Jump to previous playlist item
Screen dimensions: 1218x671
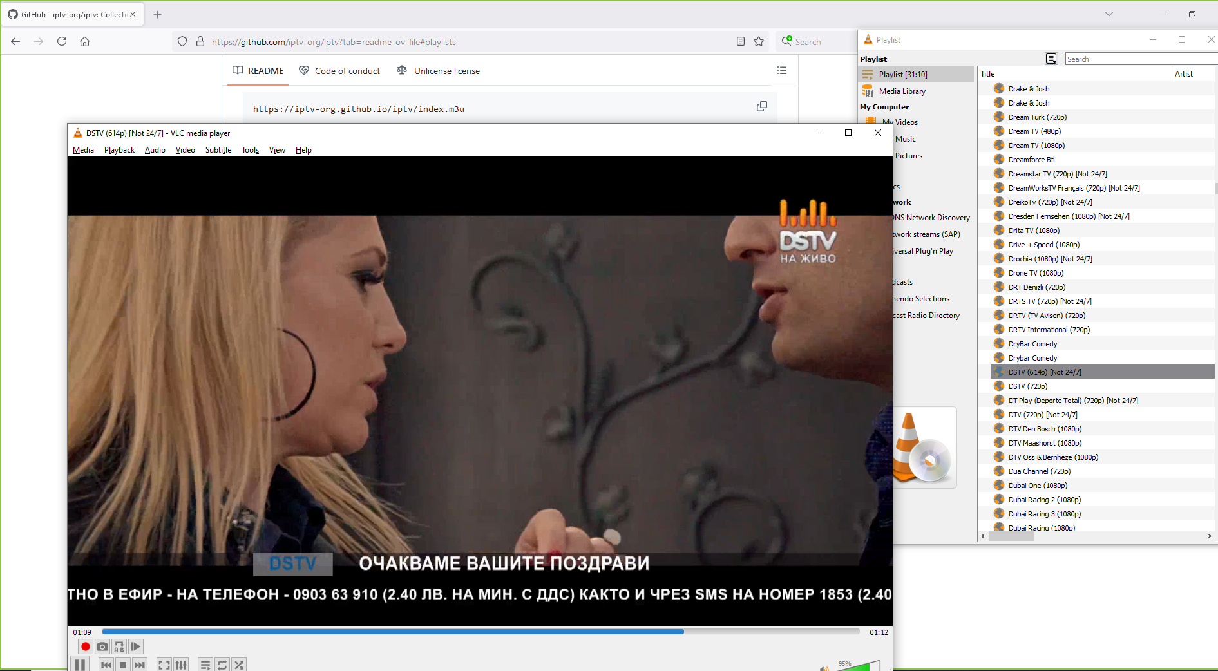coord(106,665)
